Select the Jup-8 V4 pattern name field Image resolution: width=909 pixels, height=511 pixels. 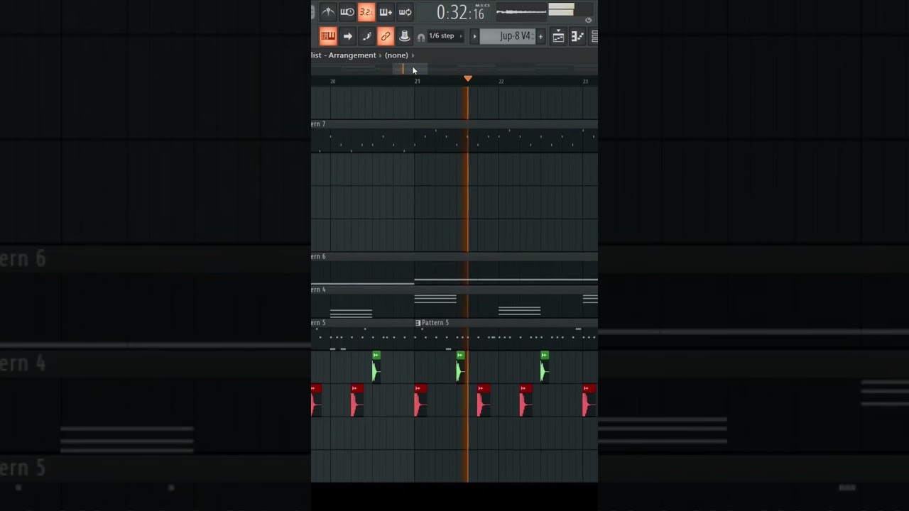pyautogui.click(x=508, y=36)
